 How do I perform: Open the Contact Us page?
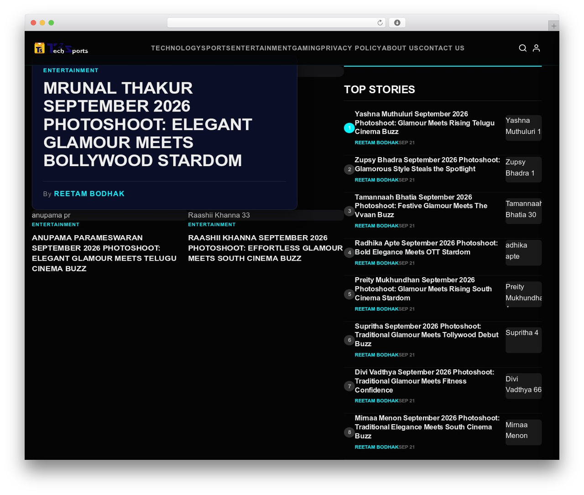[442, 48]
